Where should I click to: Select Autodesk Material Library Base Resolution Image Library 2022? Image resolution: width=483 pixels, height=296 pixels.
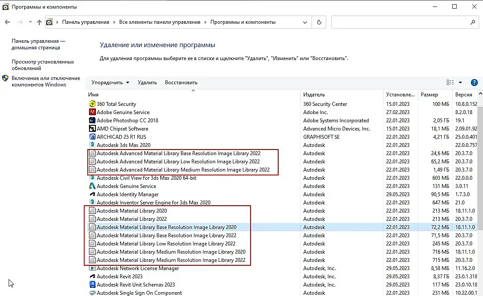(x=167, y=236)
